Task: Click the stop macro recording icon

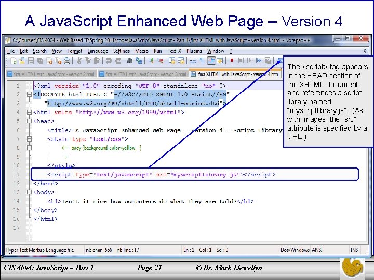Action: point(241,61)
